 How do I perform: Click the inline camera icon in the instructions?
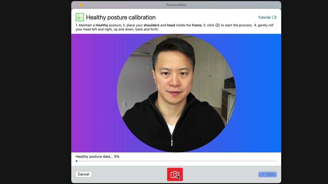[218, 25]
